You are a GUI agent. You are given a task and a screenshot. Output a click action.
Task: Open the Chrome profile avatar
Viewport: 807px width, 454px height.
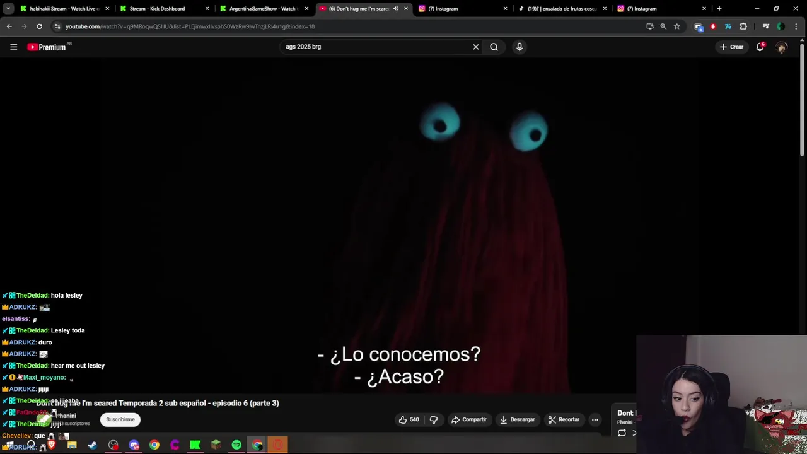(781, 26)
